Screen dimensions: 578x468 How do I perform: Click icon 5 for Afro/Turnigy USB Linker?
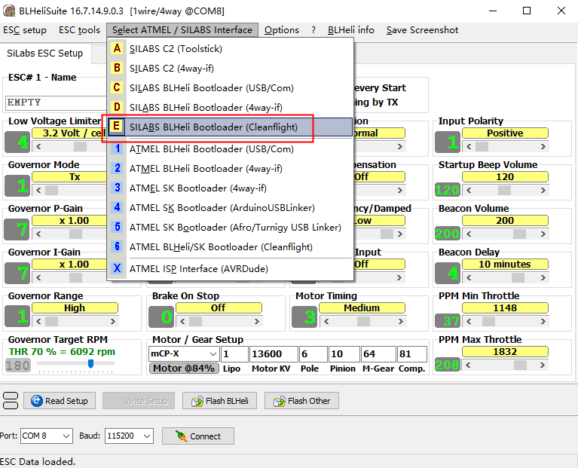pos(117,227)
